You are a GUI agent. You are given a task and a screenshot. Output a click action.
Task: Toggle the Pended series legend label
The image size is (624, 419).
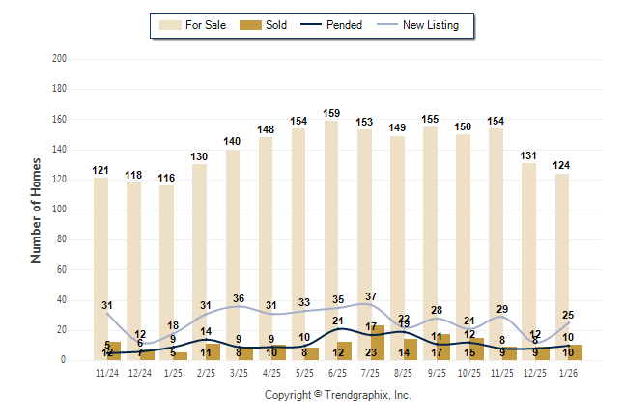tap(344, 25)
